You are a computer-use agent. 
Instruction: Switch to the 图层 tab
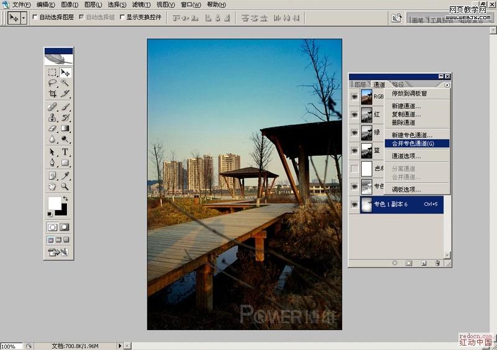point(360,85)
